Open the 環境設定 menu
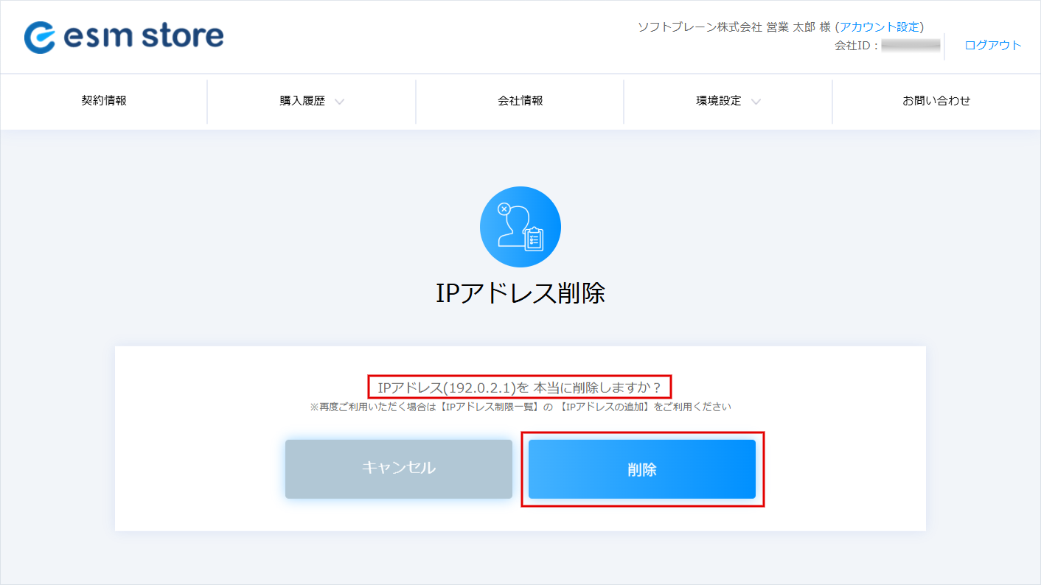The image size is (1041, 585). 719,101
